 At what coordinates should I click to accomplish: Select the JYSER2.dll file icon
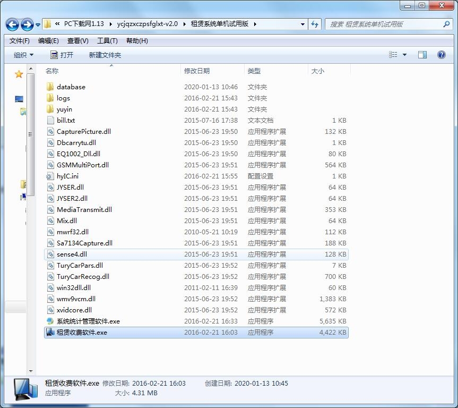coord(50,198)
